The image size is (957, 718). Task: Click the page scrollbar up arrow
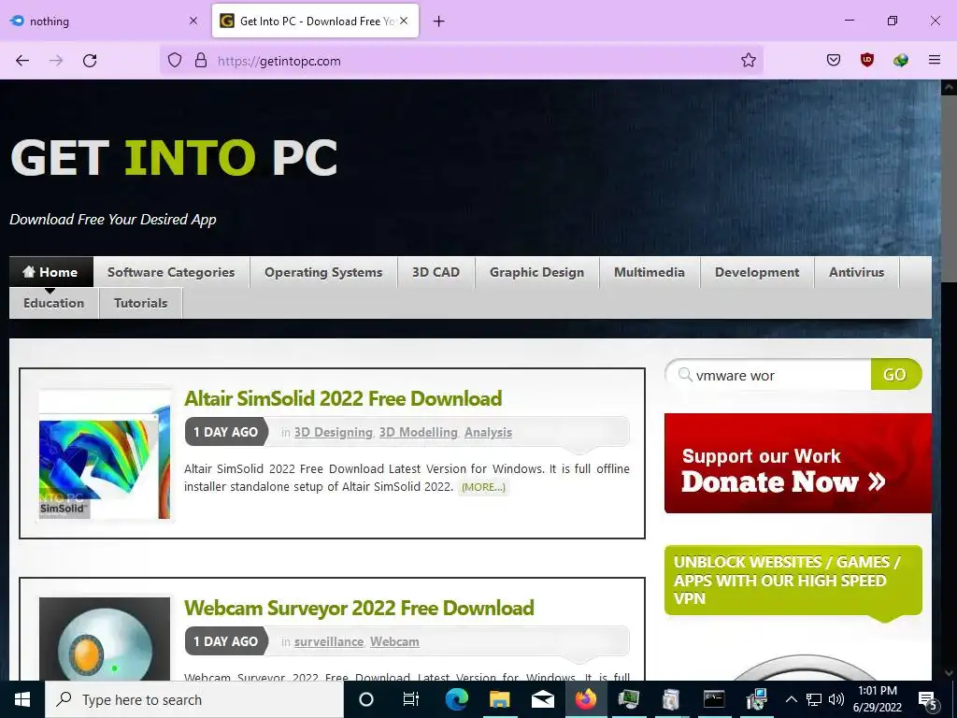pyautogui.click(x=949, y=87)
